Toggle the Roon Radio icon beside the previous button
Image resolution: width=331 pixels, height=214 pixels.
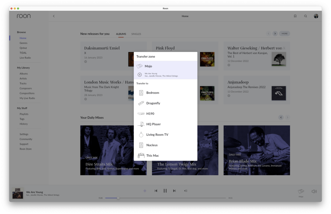point(145,191)
